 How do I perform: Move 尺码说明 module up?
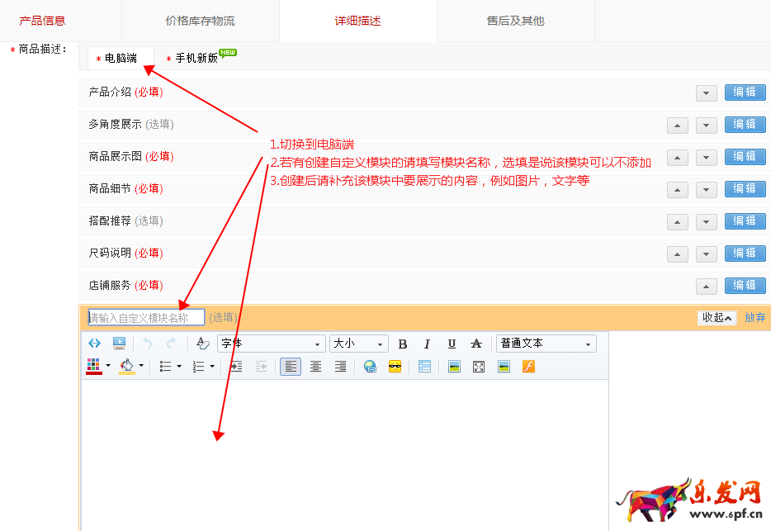677,254
